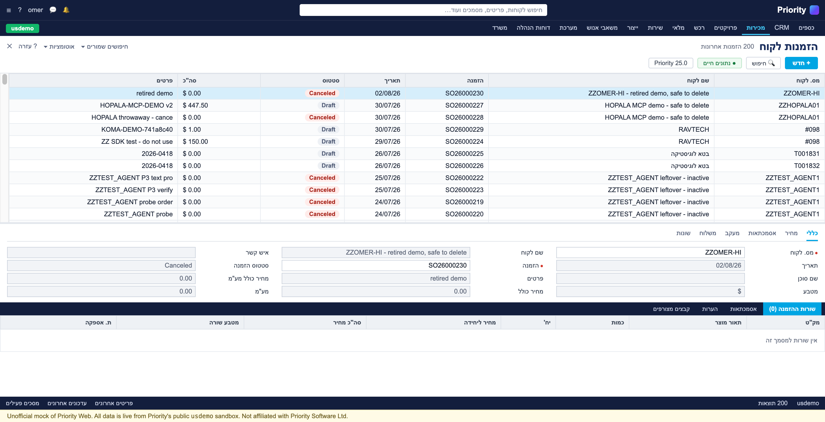
Task: Click the usdemo environment badge
Action: pos(22,28)
